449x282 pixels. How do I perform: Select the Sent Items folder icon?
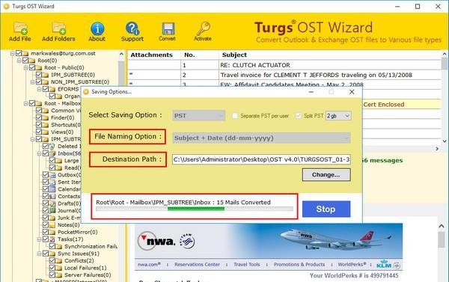point(52,182)
